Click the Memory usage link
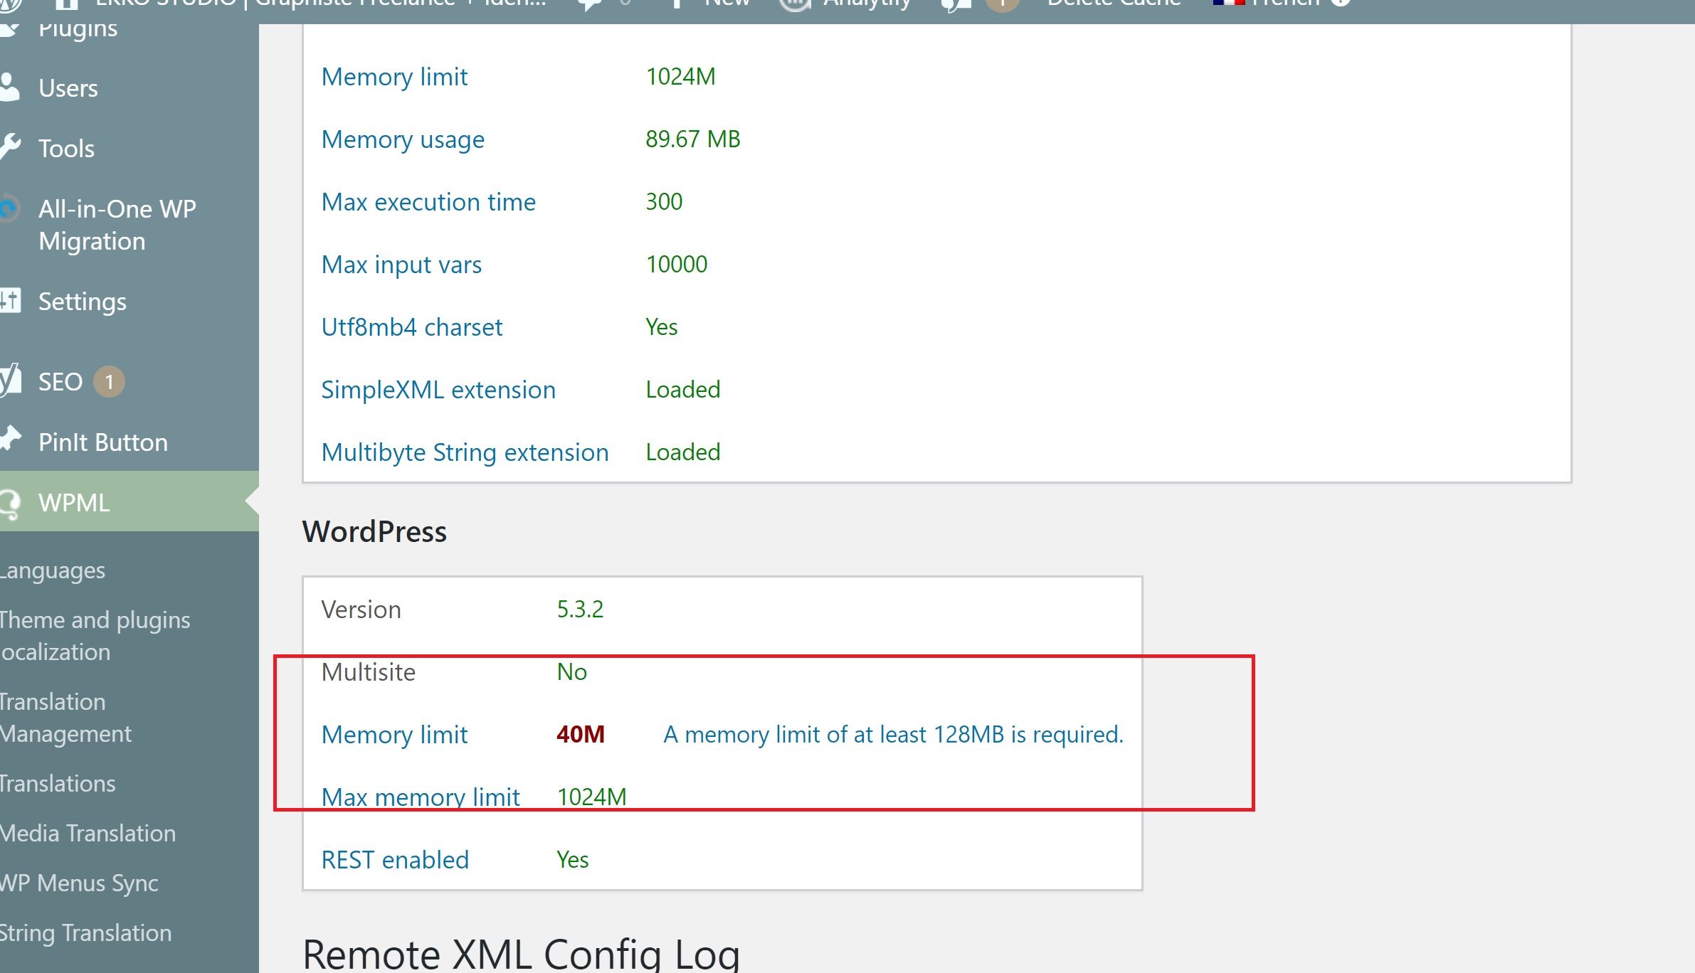The width and height of the screenshot is (1695, 973). point(403,139)
